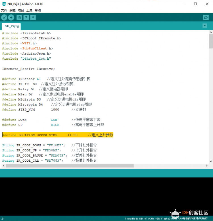The width and height of the screenshot is (213, 221).
Task: Click the #include <IRremoteInt.h> line
Action: 26,33
